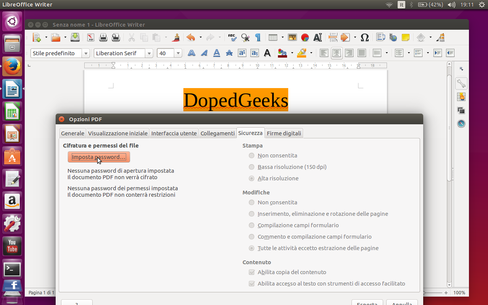The height and width of the screenshot is (305, 488).
Task: Open the 'Visualizzazione iniziale' tab
Action: point(118,133)
